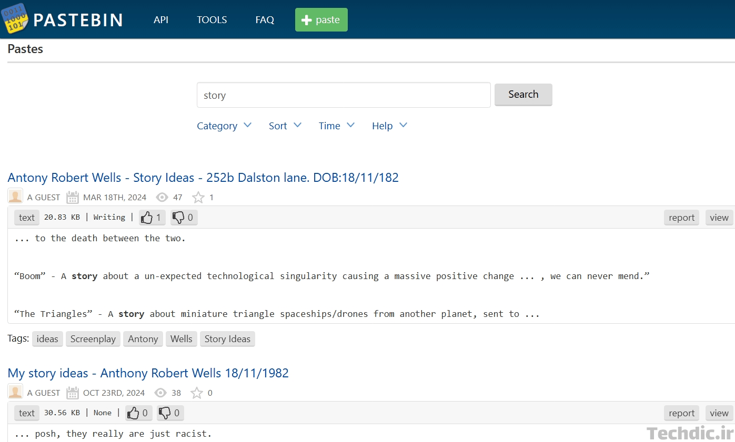Click the Pastebin notepad logo icon
Image resolution: width=735 pixels, height=442 pixels.
point(14,18)
